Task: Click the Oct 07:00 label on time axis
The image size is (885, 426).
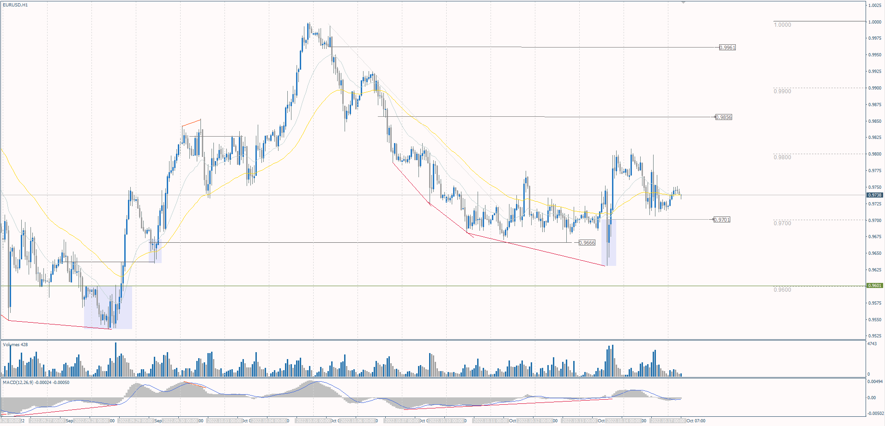Action: pyautogui.click(x=696, y=421)
